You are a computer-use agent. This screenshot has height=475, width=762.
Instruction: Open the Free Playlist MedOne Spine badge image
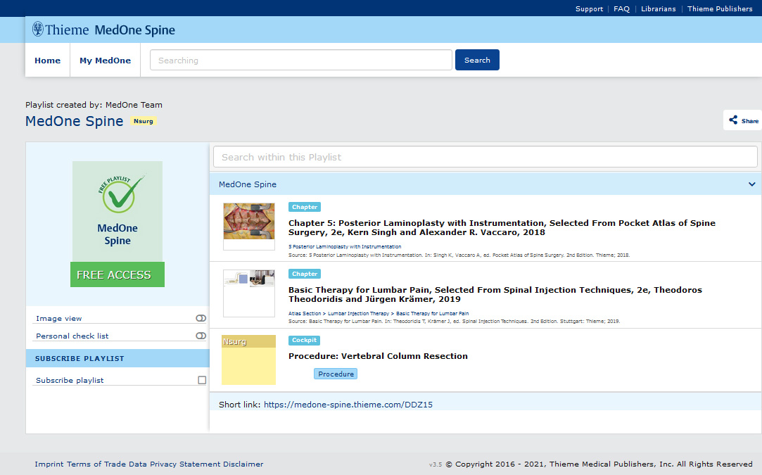coord(118,212)
